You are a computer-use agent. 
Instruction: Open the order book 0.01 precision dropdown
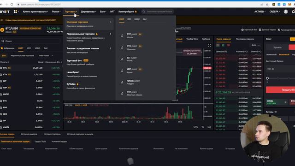click(x=256, y=45)
